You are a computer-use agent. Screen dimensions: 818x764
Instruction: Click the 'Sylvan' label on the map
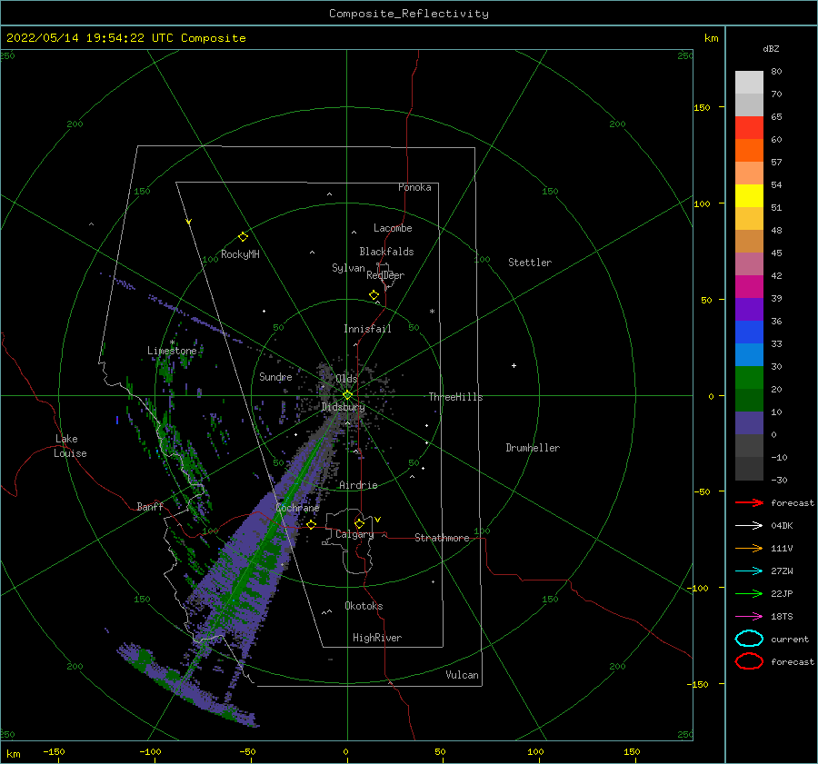(x=348, y=268)
